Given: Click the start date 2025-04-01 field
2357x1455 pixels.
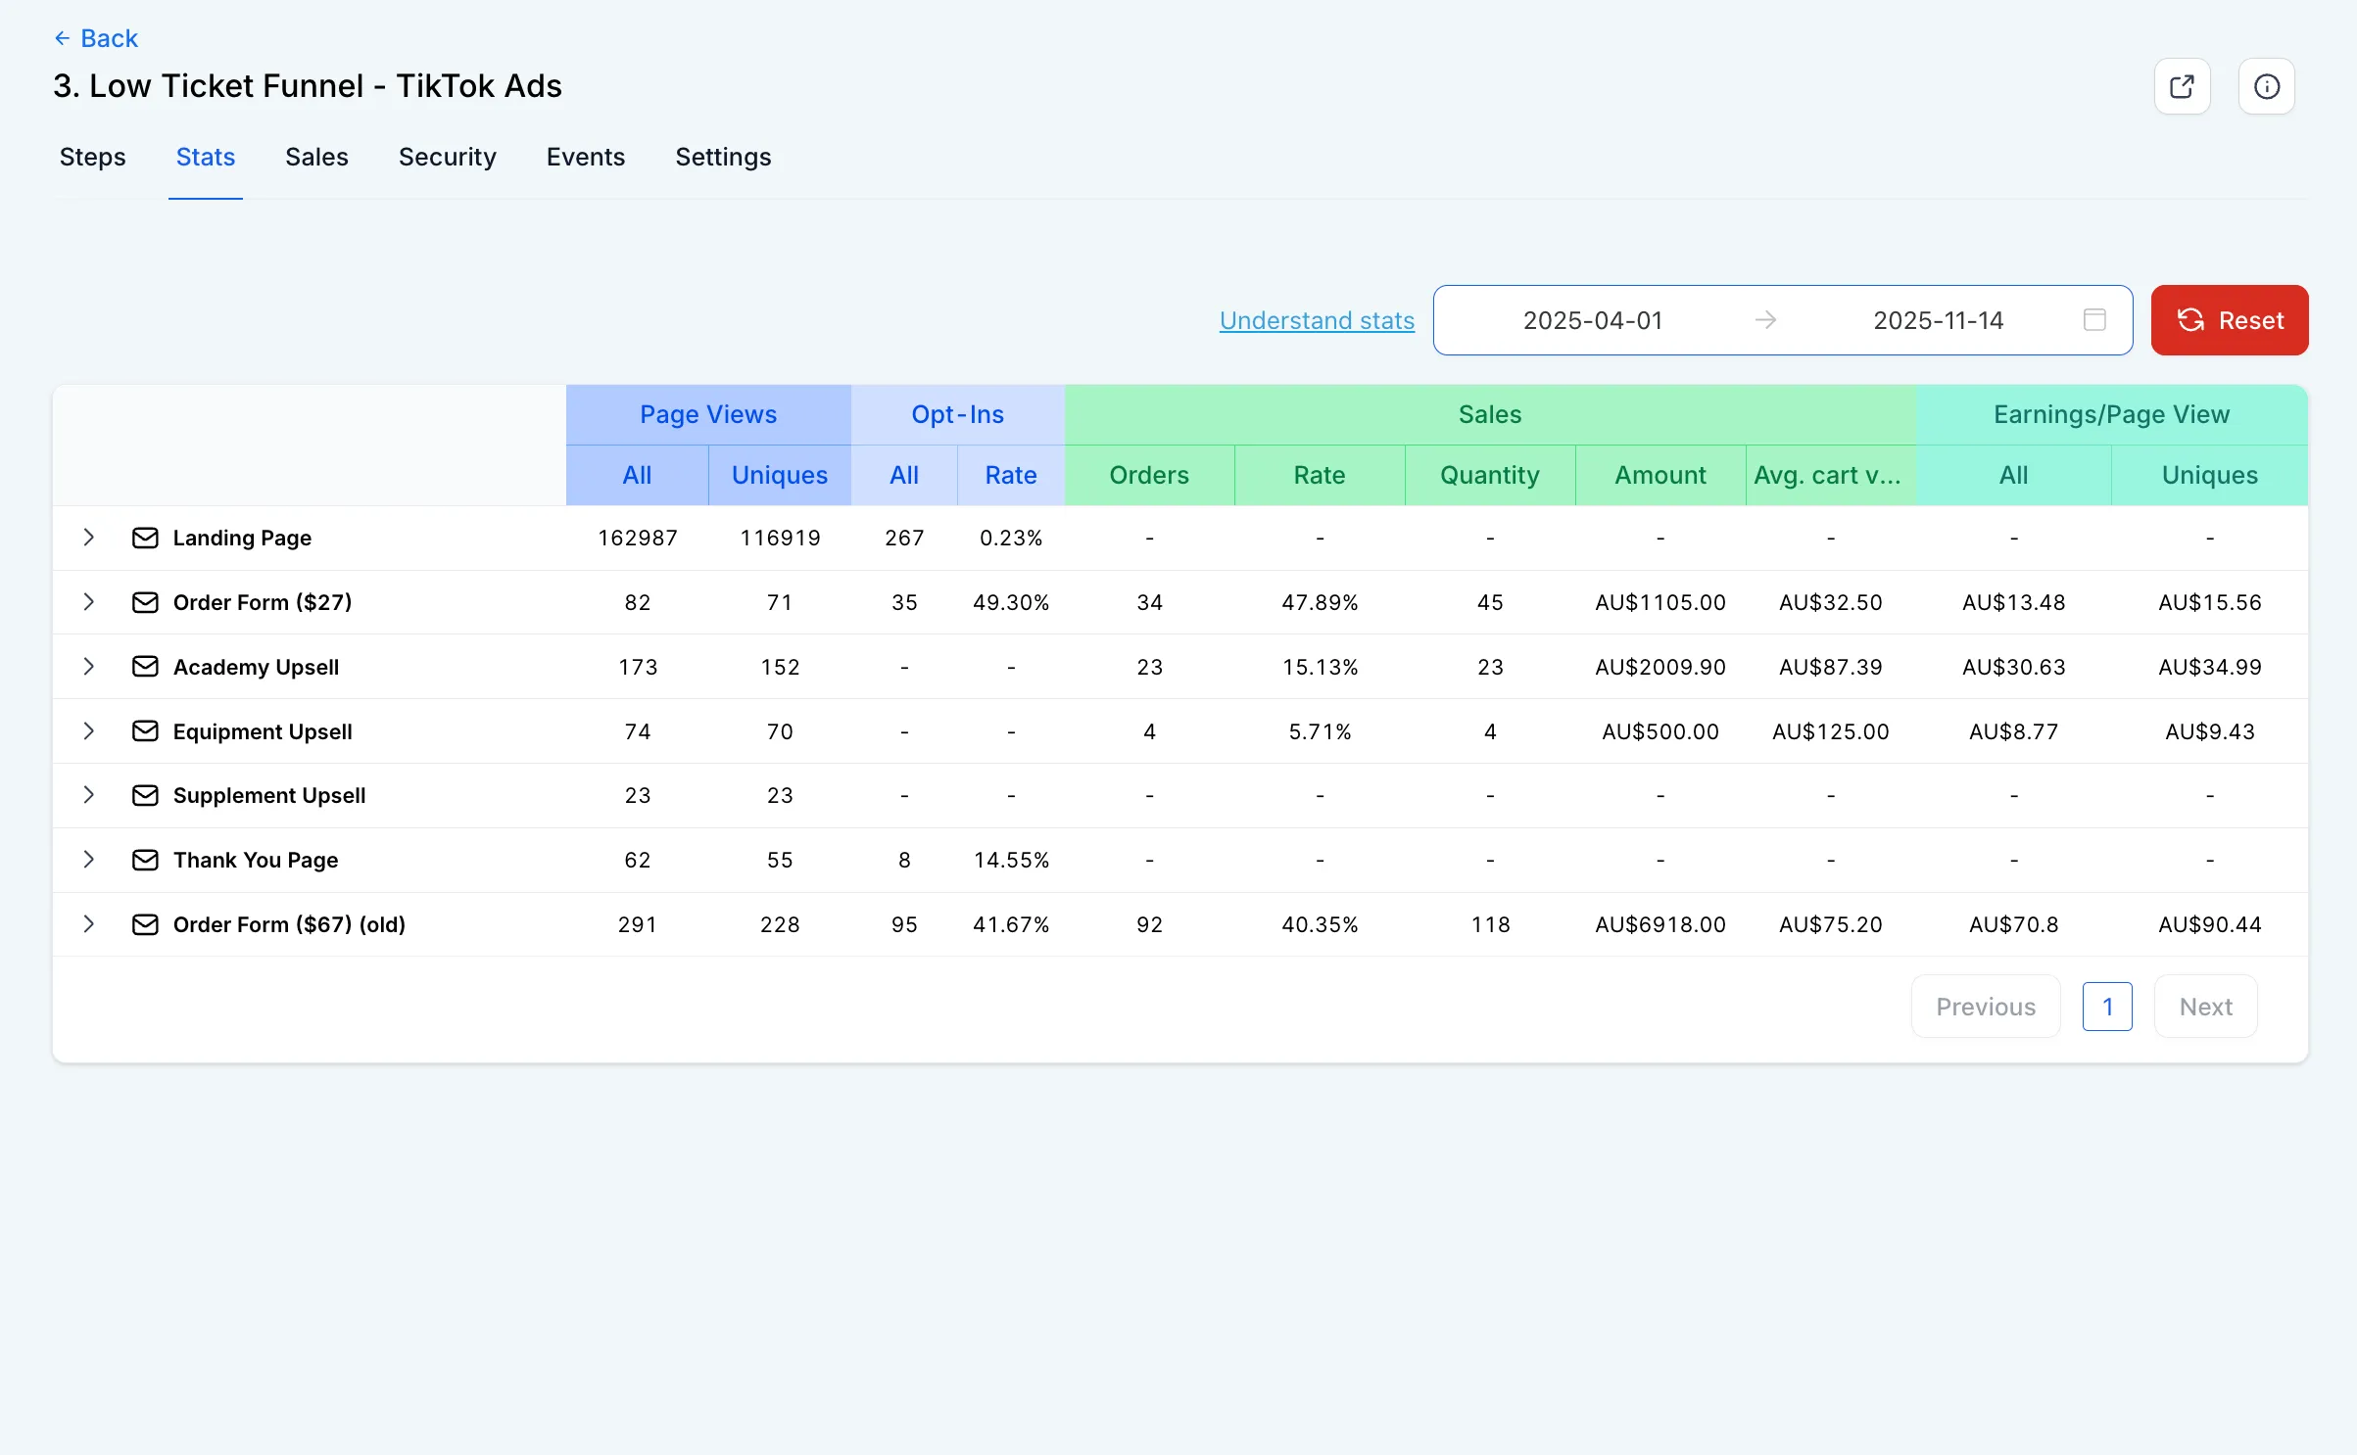Looking at the screenshot, I should coord(1593,320).
